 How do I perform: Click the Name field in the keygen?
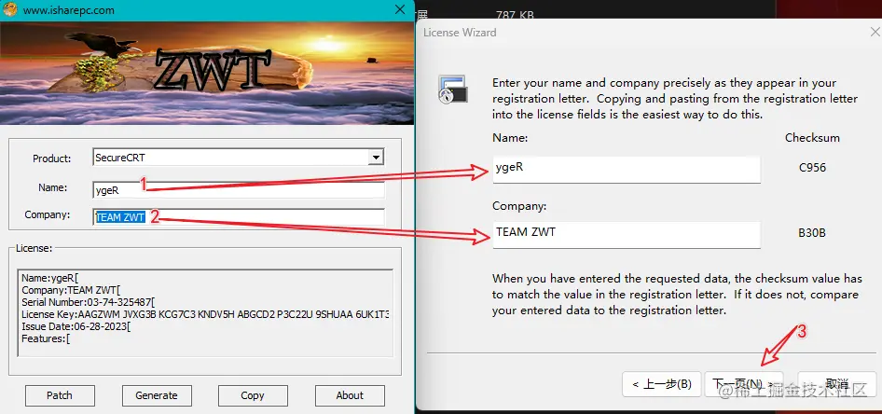(239, 190)
